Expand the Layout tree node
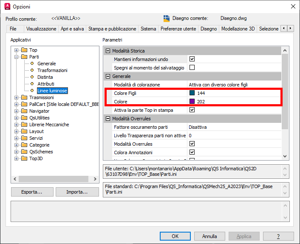 pos(17,131)
